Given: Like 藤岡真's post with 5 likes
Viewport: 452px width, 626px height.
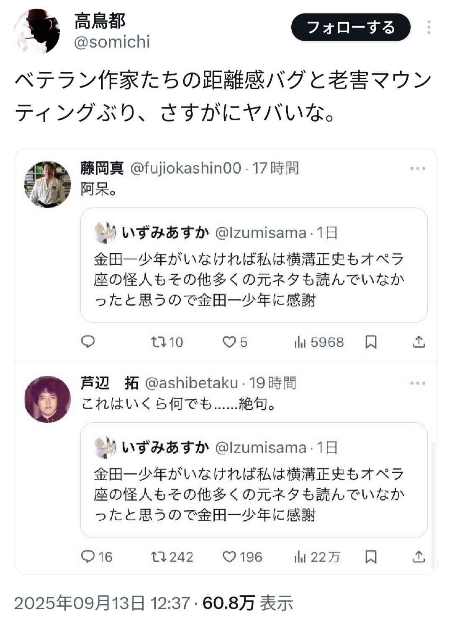Looking at the screenshot, I should (x=229, y=342).
